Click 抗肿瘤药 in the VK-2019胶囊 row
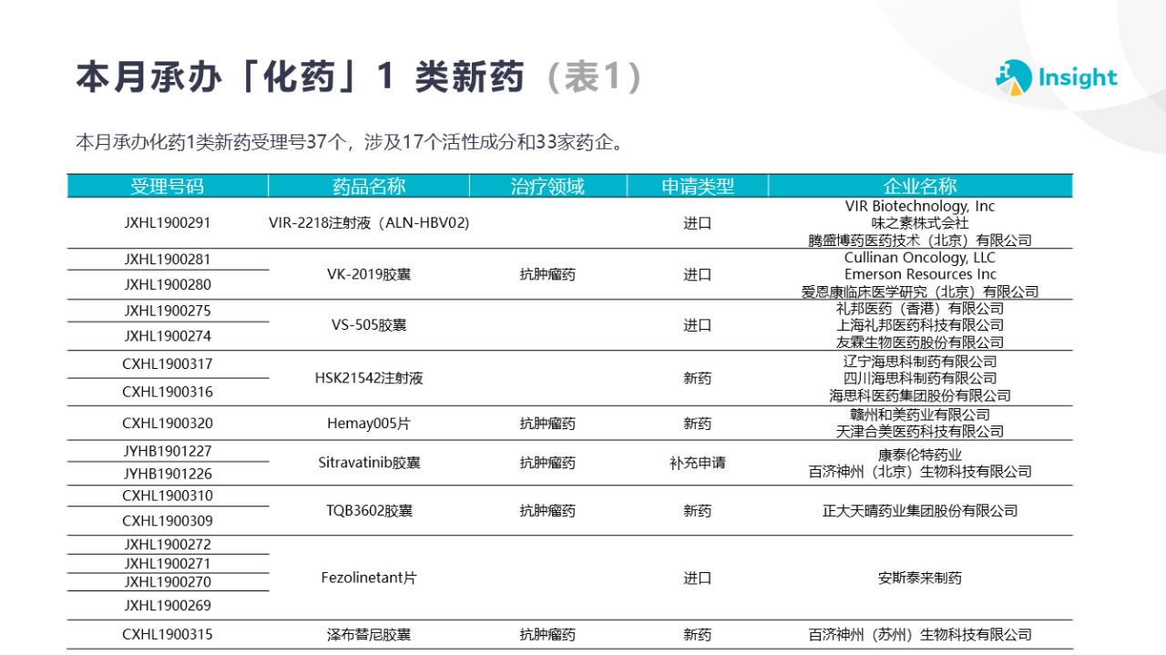 pos(547,274)
